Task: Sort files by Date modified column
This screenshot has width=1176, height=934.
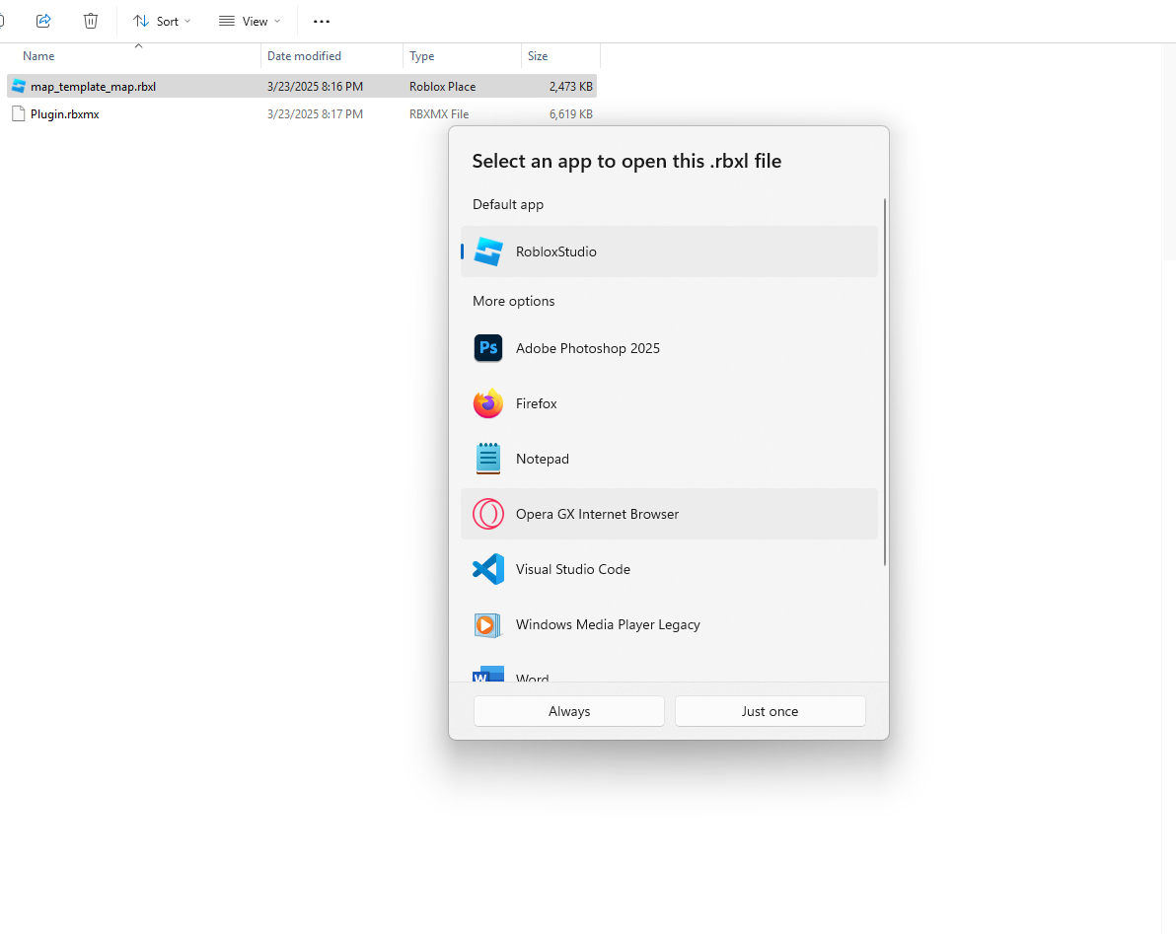Action: click(304, 56)
